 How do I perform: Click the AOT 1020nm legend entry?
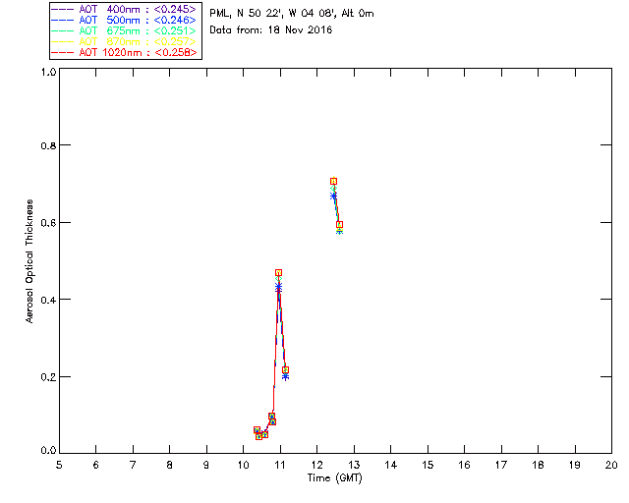point(124,52)
